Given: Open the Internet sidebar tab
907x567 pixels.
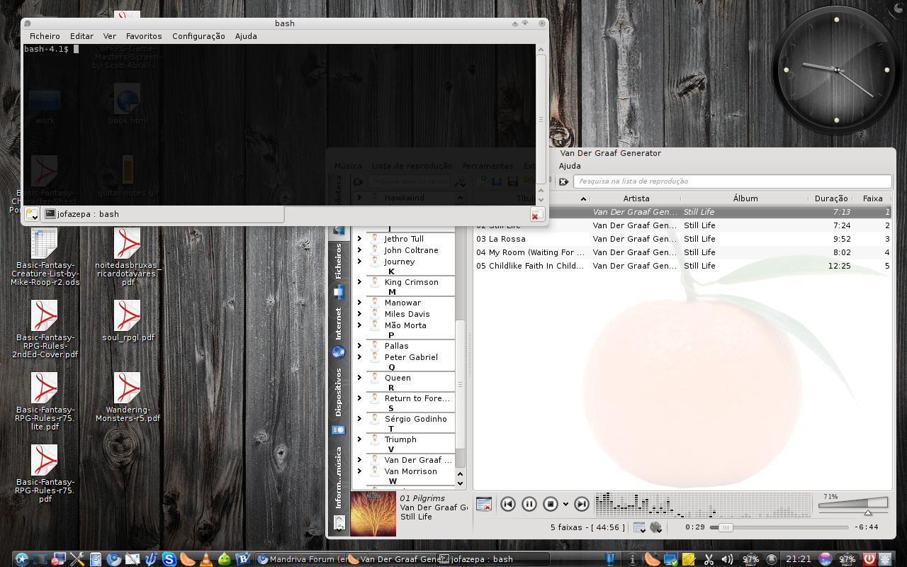Looking at the screenshot, I should click(x=339, y=332).
